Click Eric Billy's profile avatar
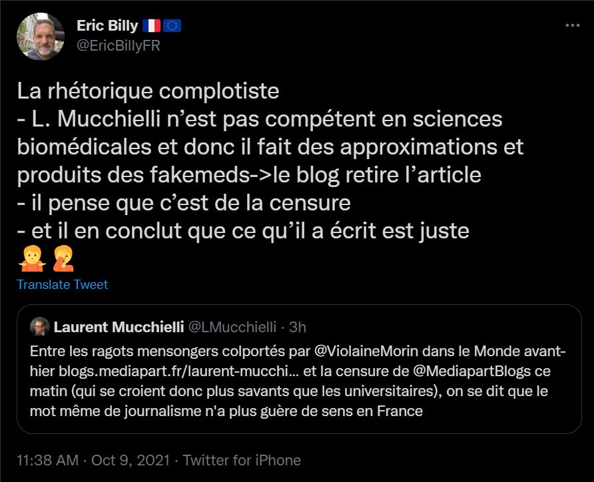 [41, 37]
